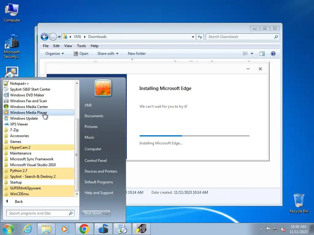Open Explorer help icon
This screenshot has height=235, width=314.
273,53
